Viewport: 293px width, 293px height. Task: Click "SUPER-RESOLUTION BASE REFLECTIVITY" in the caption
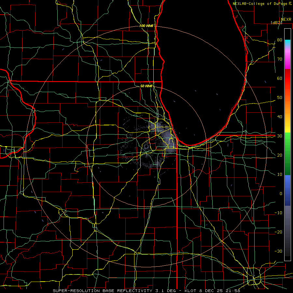click(x=103, y=291)
